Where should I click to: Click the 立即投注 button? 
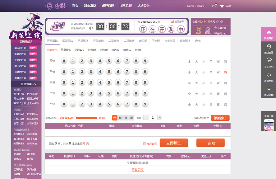pyautogui.click(x=174, y=143)
